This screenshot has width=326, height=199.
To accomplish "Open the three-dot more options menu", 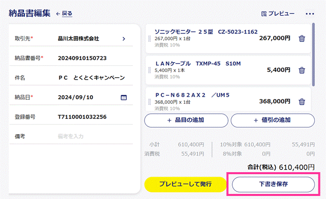I will point(310,14).
